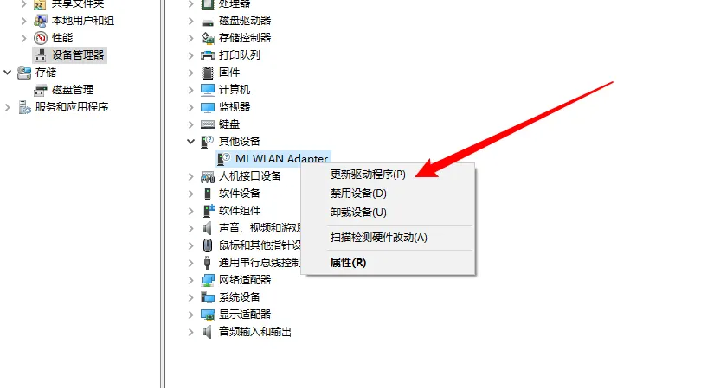
Task: Click the 性能 performance icon
Action: tap(41, 38)
